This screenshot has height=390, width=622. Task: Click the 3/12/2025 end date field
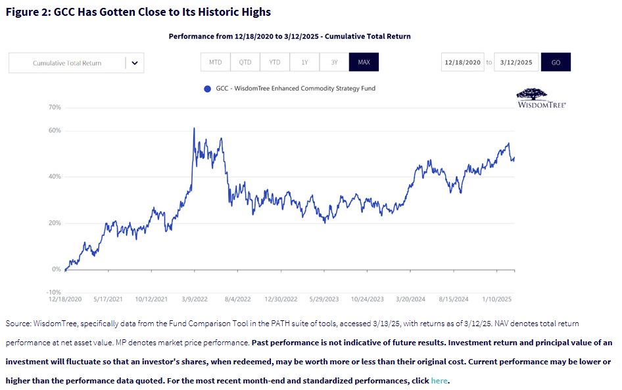coord(516,62)
